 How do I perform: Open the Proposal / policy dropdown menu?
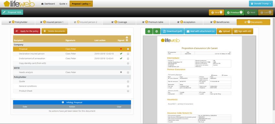[x=81, y=4]
